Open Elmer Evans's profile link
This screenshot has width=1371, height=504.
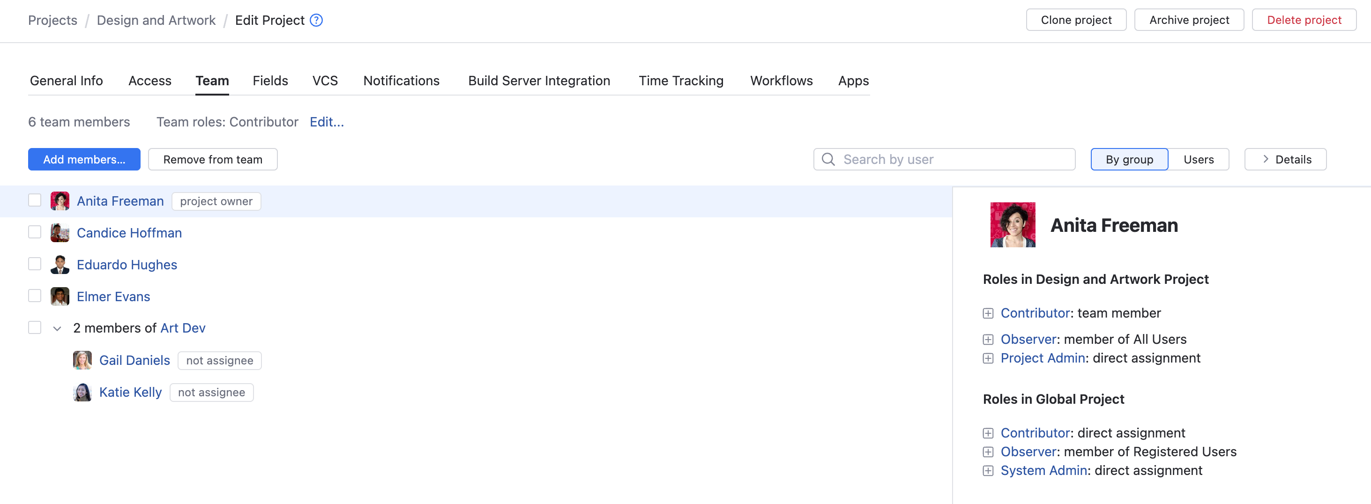click(113, 297)
